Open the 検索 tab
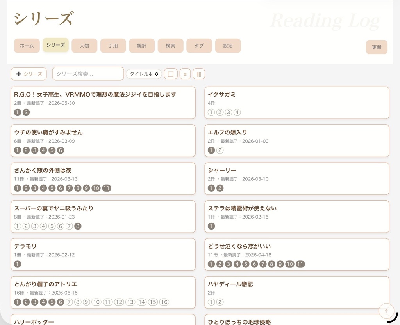Image resolution: width=400 pixels, height=325 pixels. click(x=170, y=46)
